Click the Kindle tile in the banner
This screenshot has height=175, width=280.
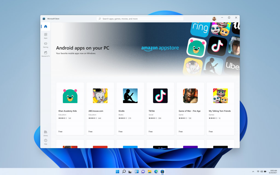213,65
